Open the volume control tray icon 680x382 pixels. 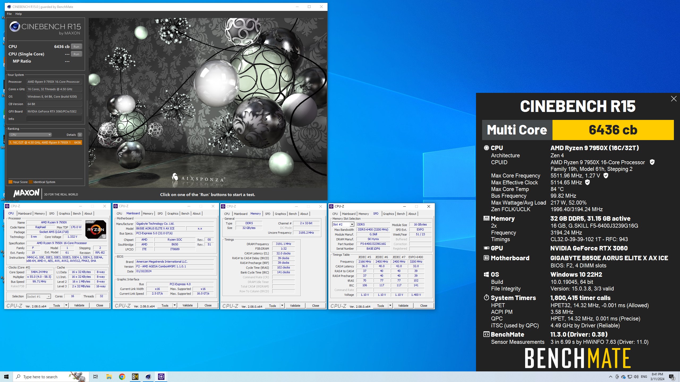tap(636, 377)
